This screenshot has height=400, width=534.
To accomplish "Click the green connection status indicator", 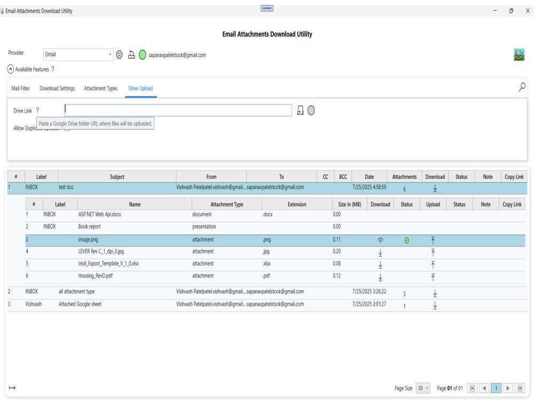I will (143, 55).
